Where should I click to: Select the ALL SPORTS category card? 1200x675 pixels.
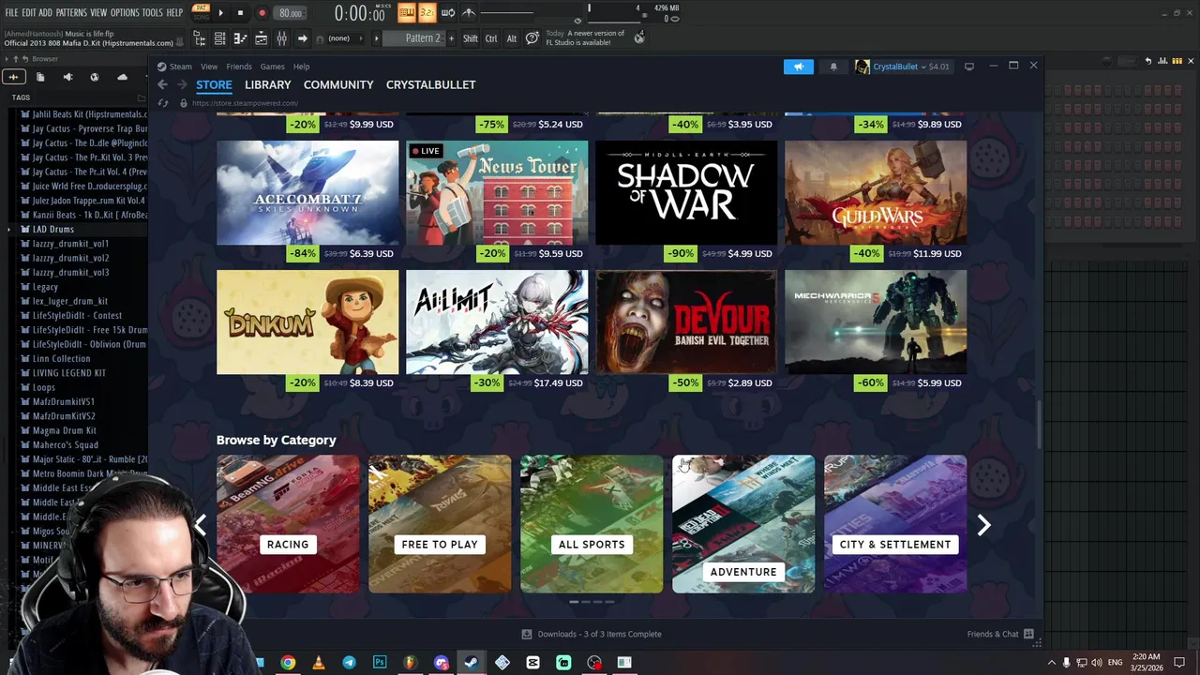click(592, 524)
